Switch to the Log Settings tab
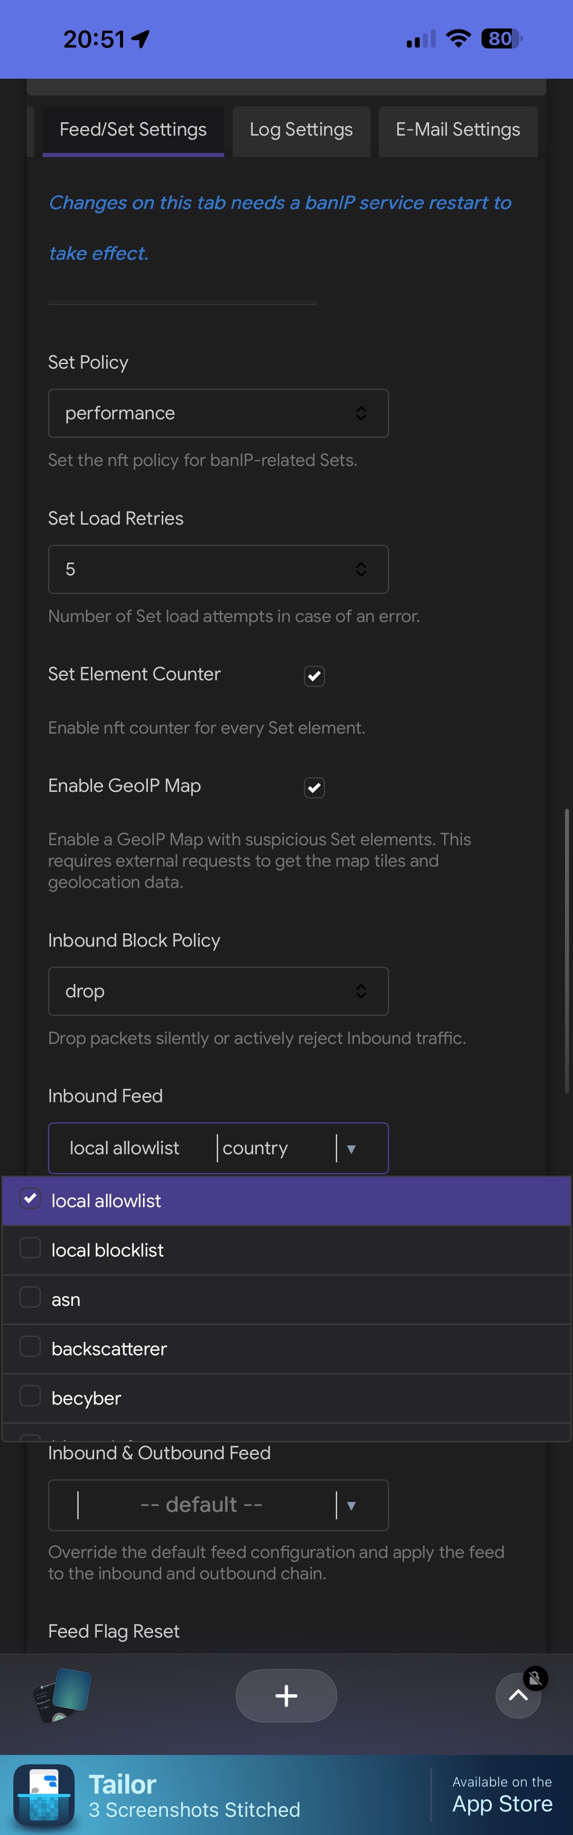This screenshot has height=1835, width=573. [x=301, y=130]
